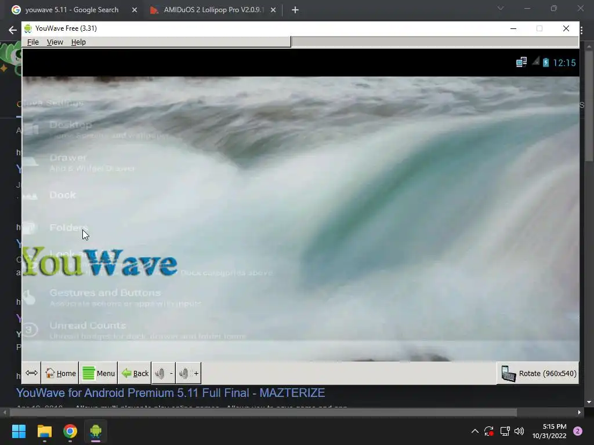Click the tray sync icon with red dot
Viewport: 594px width, 445px height.
click(489, 431)
